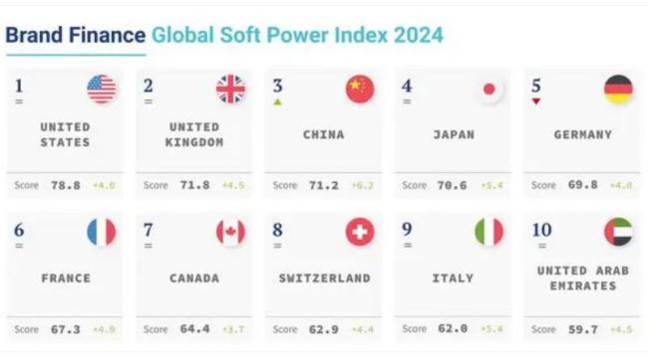648x364 pixels.
Task: Click Germany's red rank-down triangle
Action: (x=536, y=101)
